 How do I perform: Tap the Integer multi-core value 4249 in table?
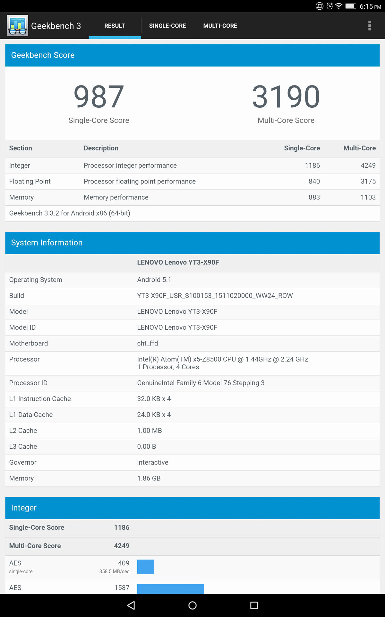point(368,165)
